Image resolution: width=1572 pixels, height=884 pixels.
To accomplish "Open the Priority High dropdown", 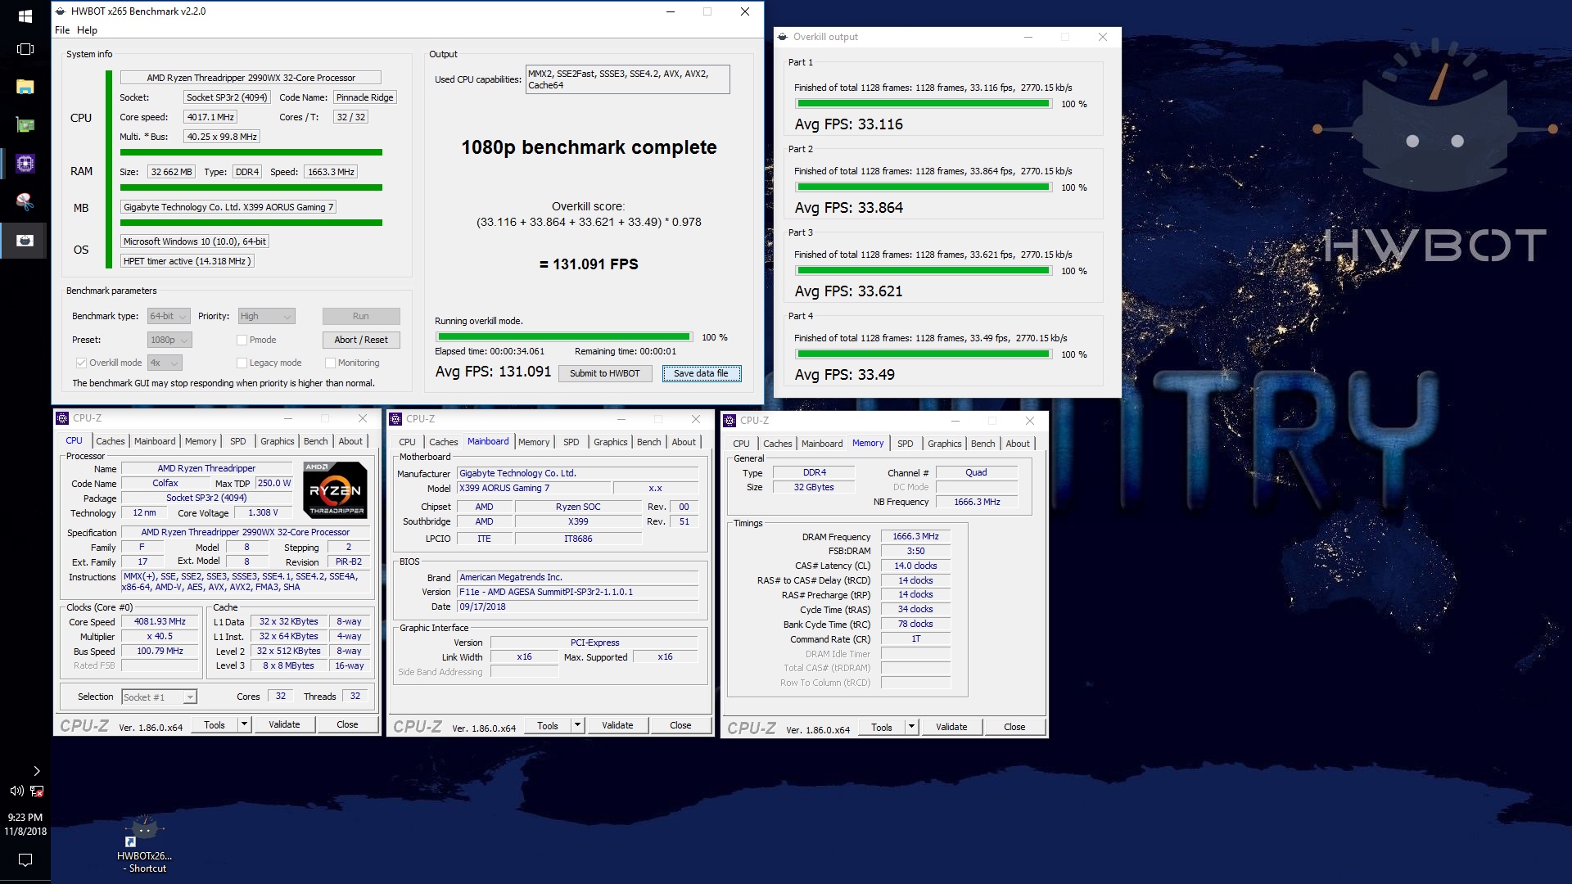I will pos(266,316).
